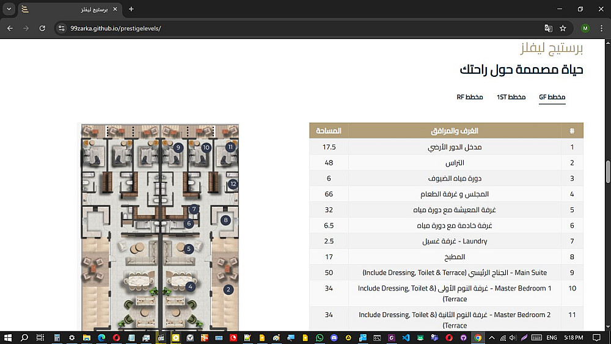This screenshot has width=611, height=344.
Task: Click the browser forward arrow
Action: (x=26, y=28)
